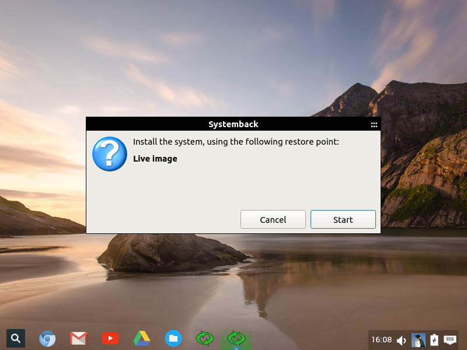467x350 pixels.
Task: Open the Files app from the taskbar
Action: coord(173,338)
